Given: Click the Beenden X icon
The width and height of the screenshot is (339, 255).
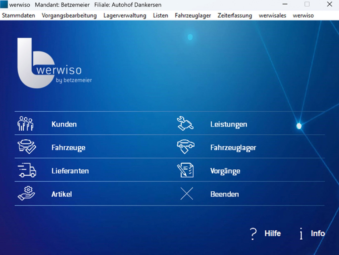Looking at the screenshot, I should (187, 193).
